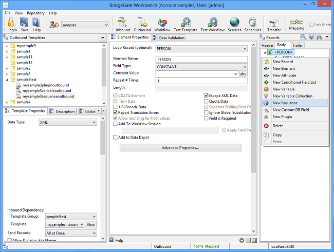
Task: Click the Test Template gear icon
Action: click(x=185, y=22)
